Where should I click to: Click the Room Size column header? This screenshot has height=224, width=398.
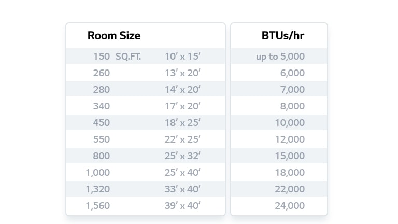114,36
